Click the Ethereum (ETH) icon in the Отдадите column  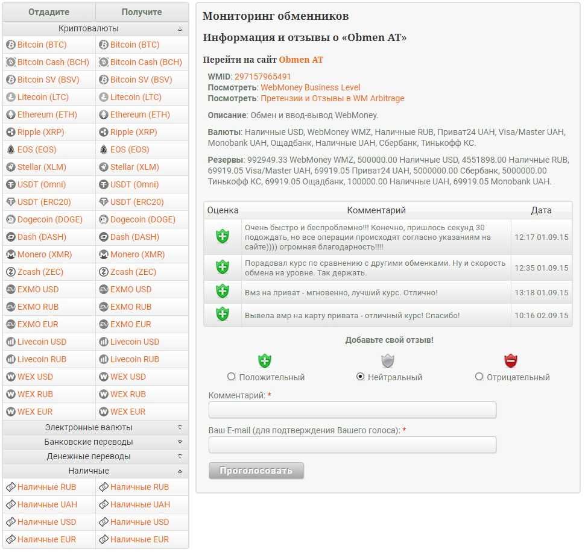[x=11, y=114]
